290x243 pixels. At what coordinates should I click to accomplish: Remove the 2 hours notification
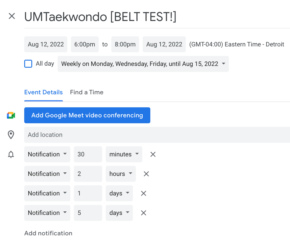pos(146,174)
